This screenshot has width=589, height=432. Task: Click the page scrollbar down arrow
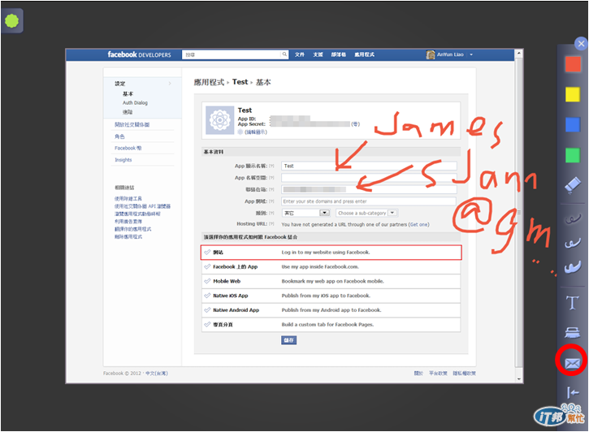point(519,379)
